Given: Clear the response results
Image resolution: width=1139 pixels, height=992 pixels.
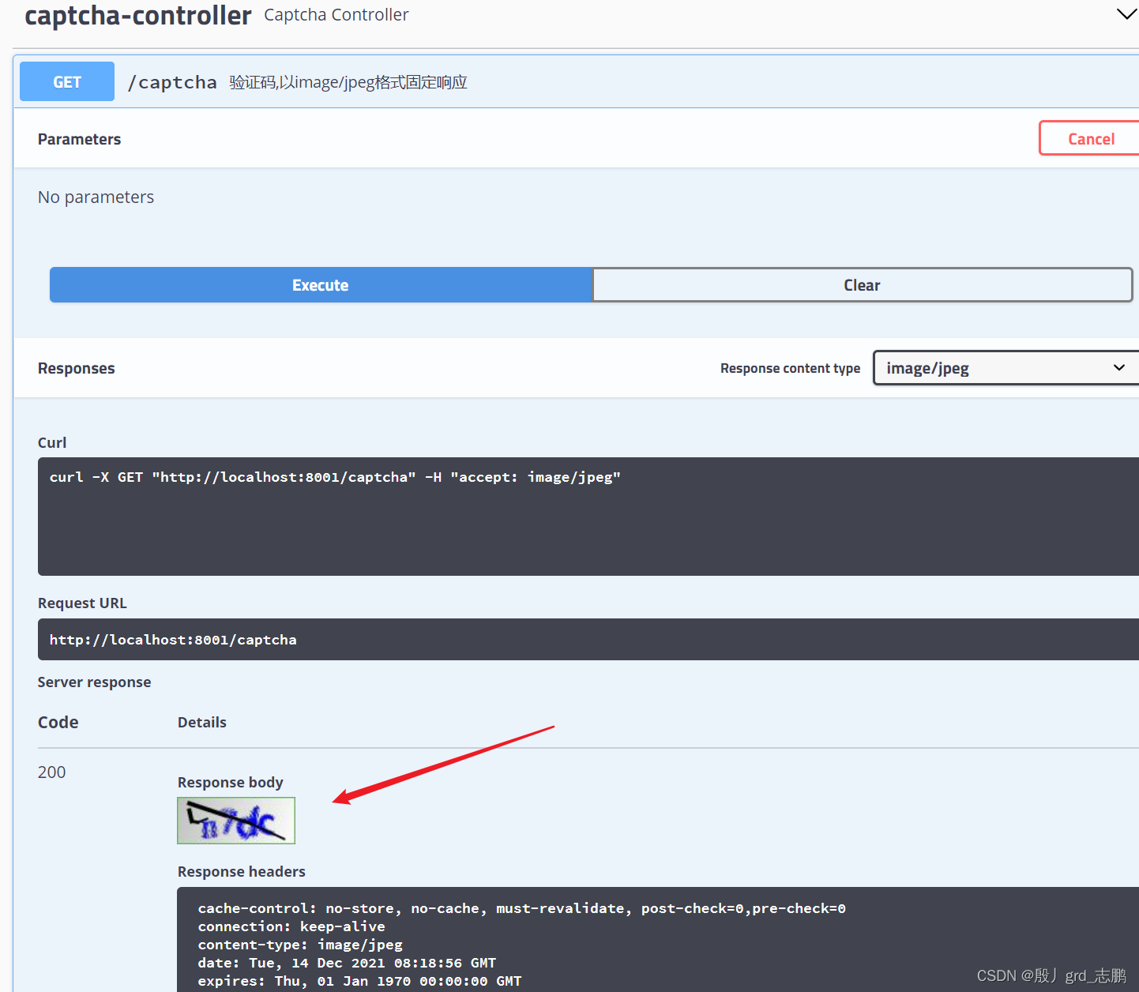Looking at the screenshot, I should [x=862, y=285].
